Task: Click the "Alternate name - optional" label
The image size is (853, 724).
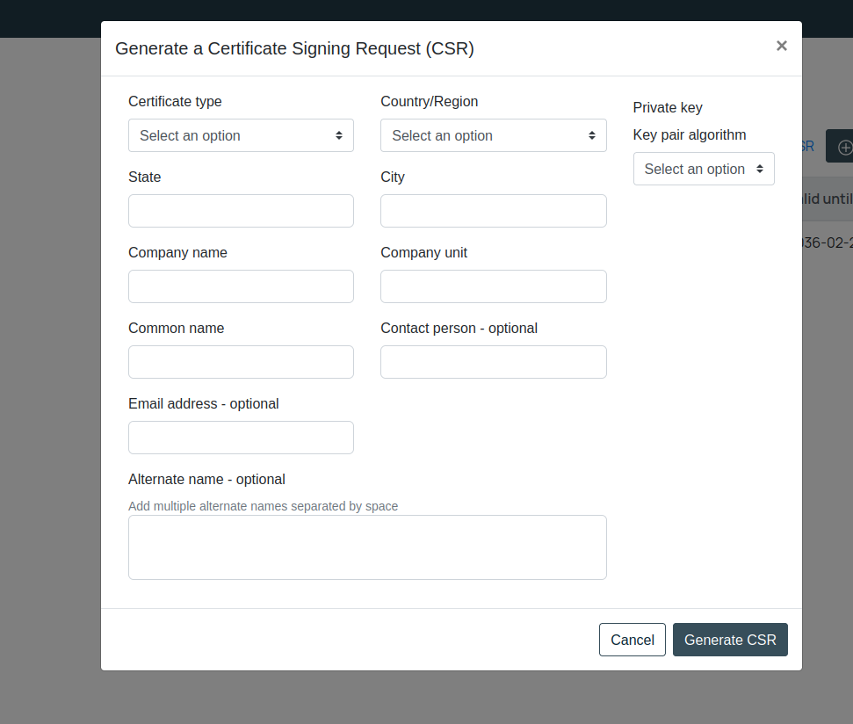Action: coord(206,480)
